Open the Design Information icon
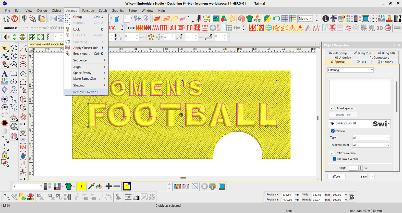 click(325, 19)
